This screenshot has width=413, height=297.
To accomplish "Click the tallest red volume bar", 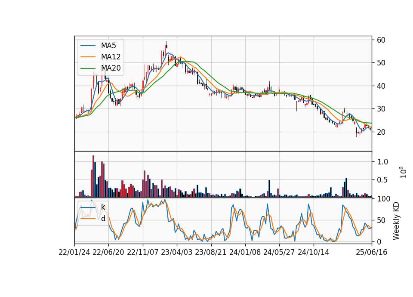I will coord(93,176).
